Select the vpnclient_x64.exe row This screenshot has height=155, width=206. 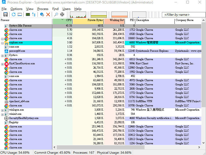101,102
